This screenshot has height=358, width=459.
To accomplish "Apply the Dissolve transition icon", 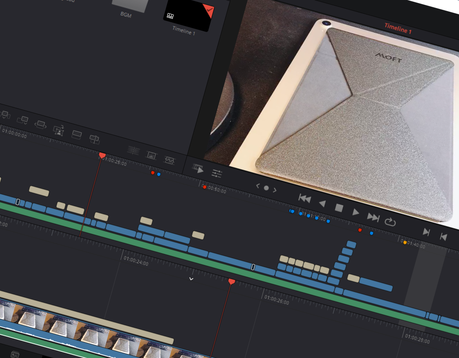I will coord(151,155).
